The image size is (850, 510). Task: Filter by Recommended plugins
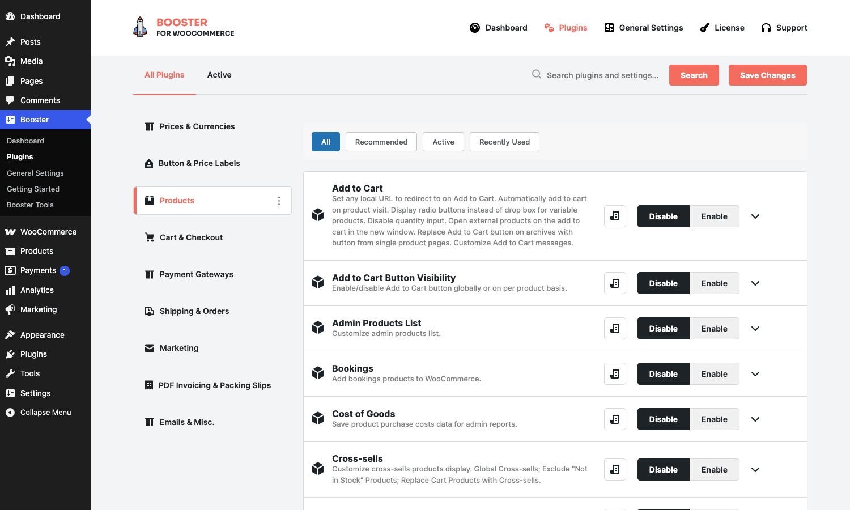(x=381, y=142)
